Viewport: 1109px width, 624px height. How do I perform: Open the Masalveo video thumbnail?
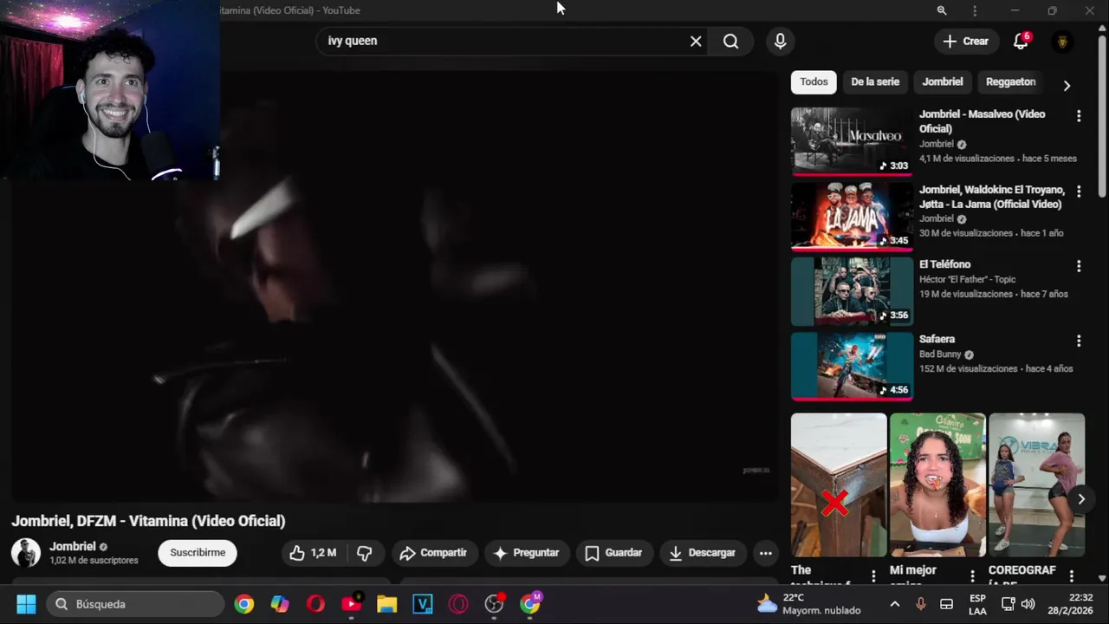852,141
